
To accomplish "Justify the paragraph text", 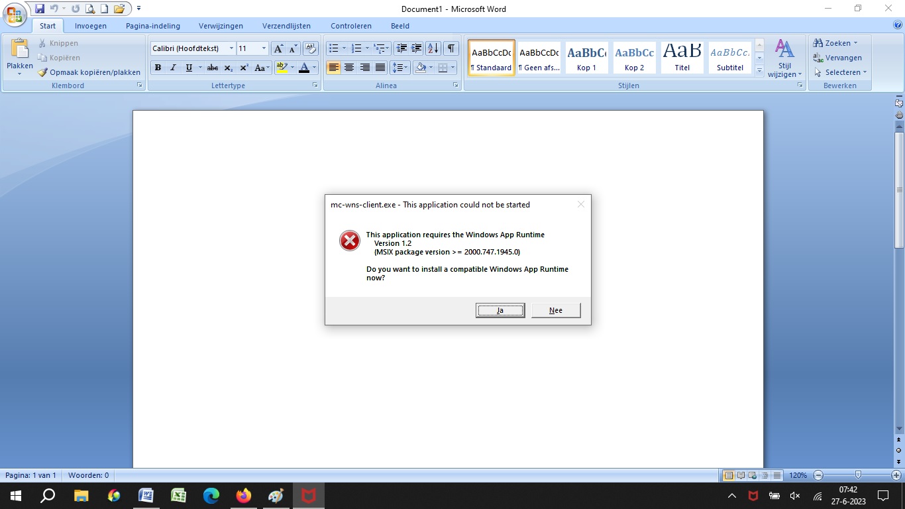I will (380, 68).
